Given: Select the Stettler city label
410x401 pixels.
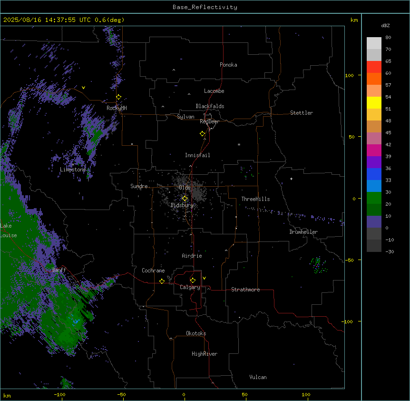Looking at the screenshot, I should (x=302, y=113).
